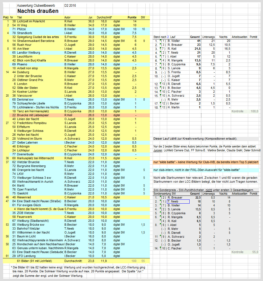Select 'Markusplatz bei Mitternacht' title cell
The width and height of the screenshot is (263, 281).
click(36, 158)
